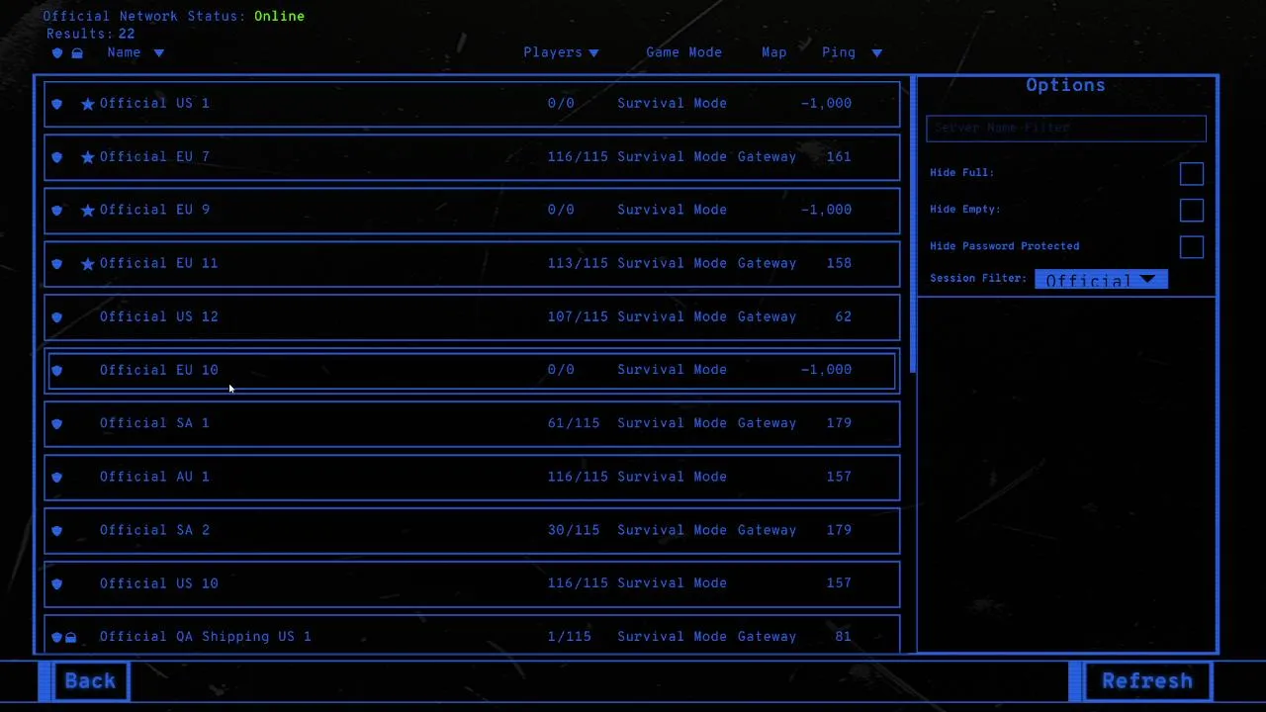Image resolution: width=1266 pixels, height=712 pixels.
Task: Click the shield icon on Official EU 11
Action: 56,264
